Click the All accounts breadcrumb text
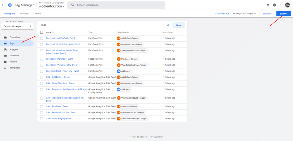Image resolution: width=293 pixels, height=141 pixels. click(43, 3)
